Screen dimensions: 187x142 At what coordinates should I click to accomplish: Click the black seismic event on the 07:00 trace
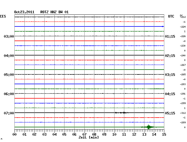click(122, 113)
